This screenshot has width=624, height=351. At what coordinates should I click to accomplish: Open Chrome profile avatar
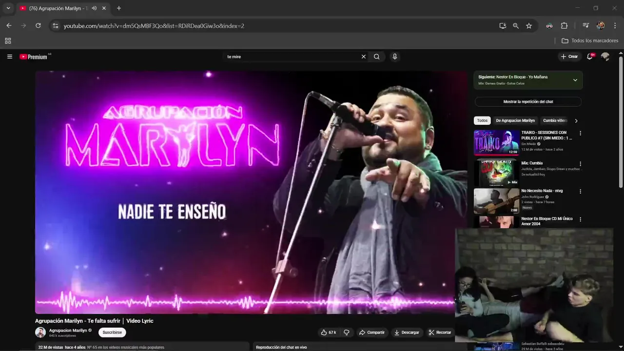(x=601, y=26)
